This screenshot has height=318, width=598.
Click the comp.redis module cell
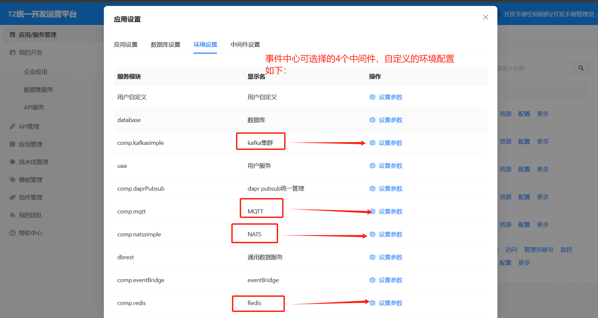(131, 303)
